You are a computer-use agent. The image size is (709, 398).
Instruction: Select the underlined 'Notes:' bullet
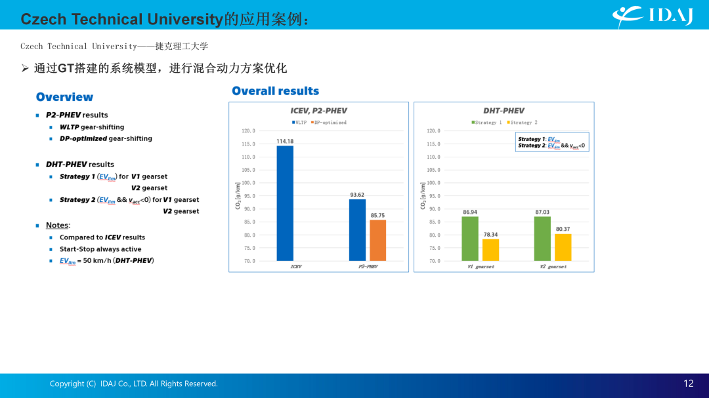coord(58,225)
